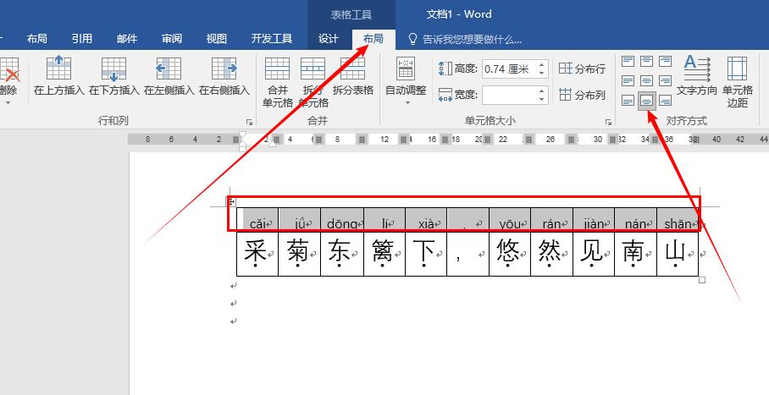This screenshot has height=395, width=769.
Task: Decrease the column width with the down spinner
Action: pos(542,100)
